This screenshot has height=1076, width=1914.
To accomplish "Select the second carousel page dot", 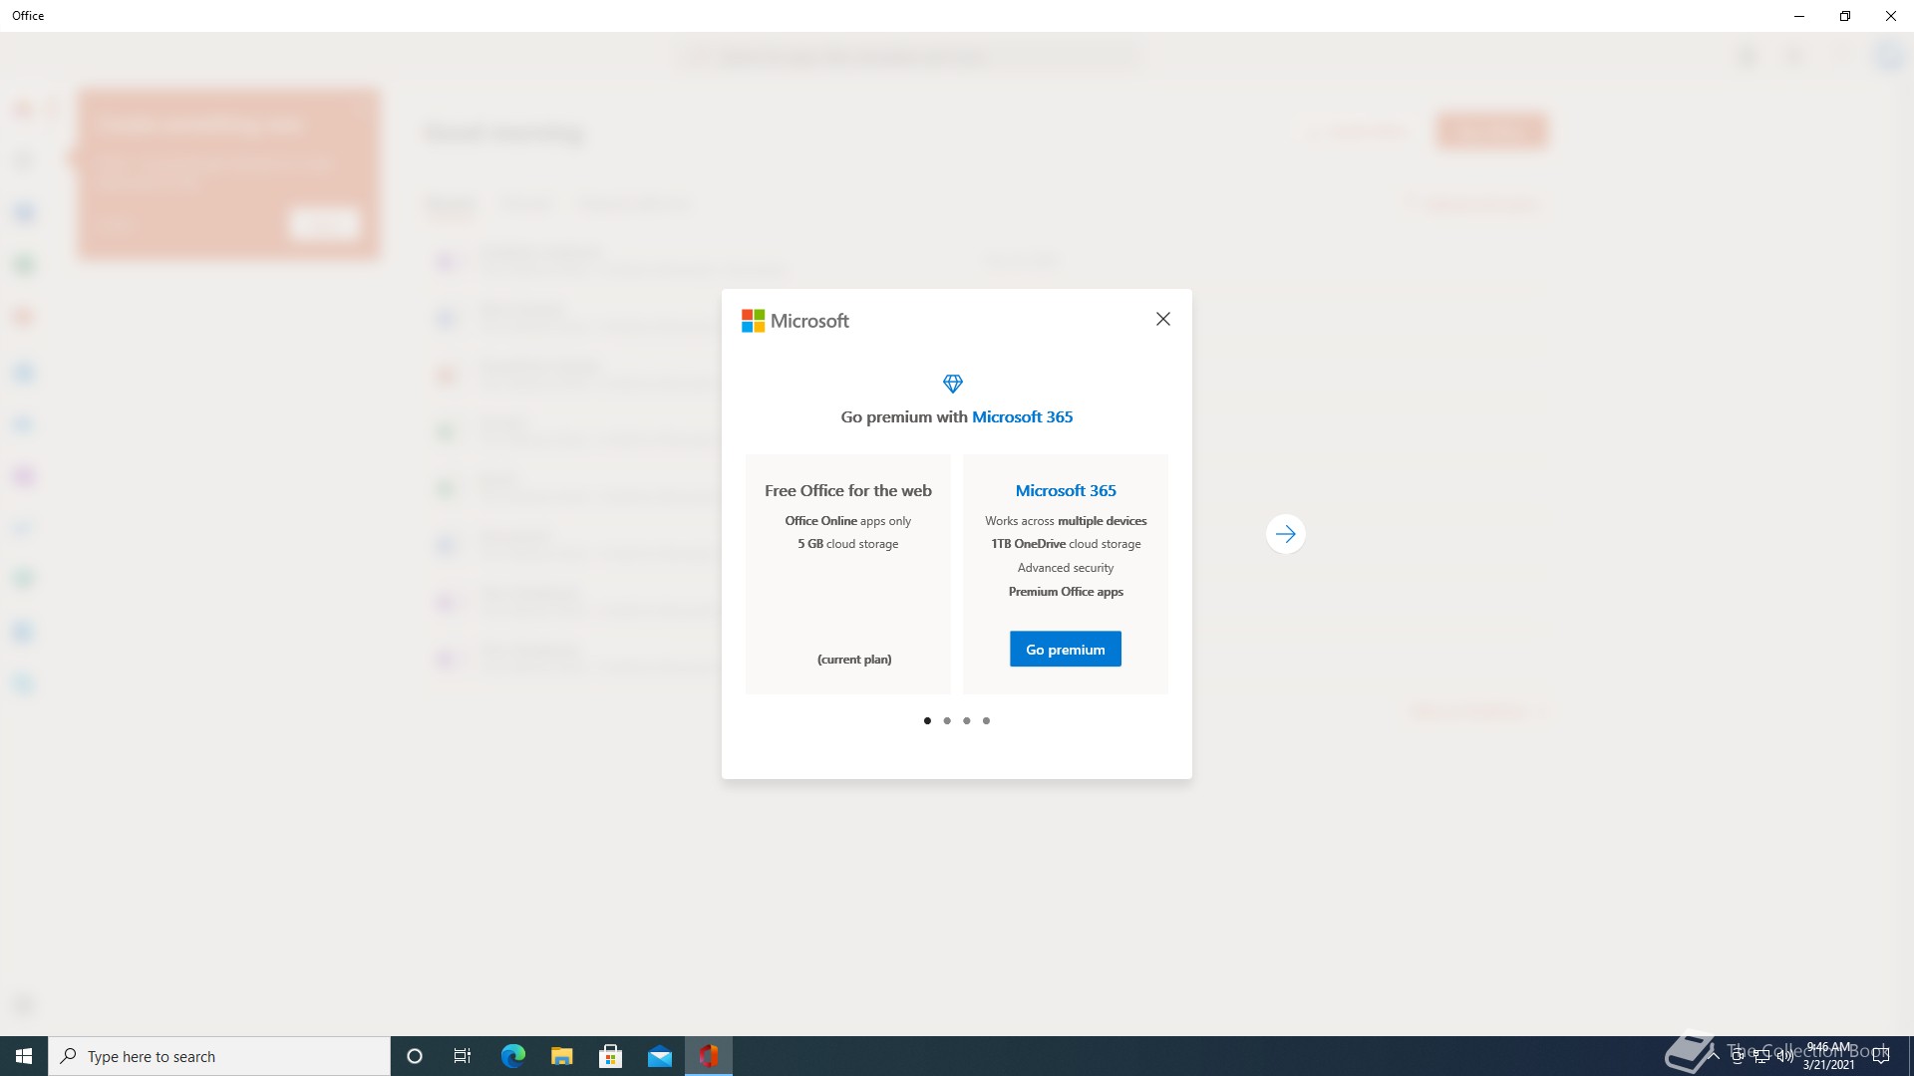I will [x=947, y=720].
